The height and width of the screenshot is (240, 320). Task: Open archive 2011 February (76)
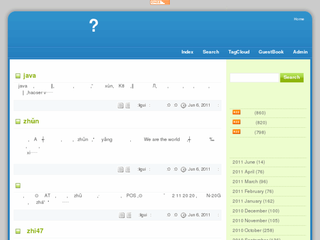(253, 192)
